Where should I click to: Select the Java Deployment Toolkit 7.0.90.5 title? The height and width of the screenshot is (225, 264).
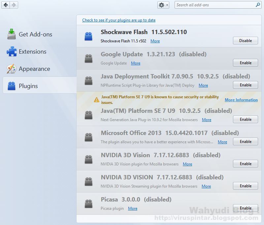147,76
